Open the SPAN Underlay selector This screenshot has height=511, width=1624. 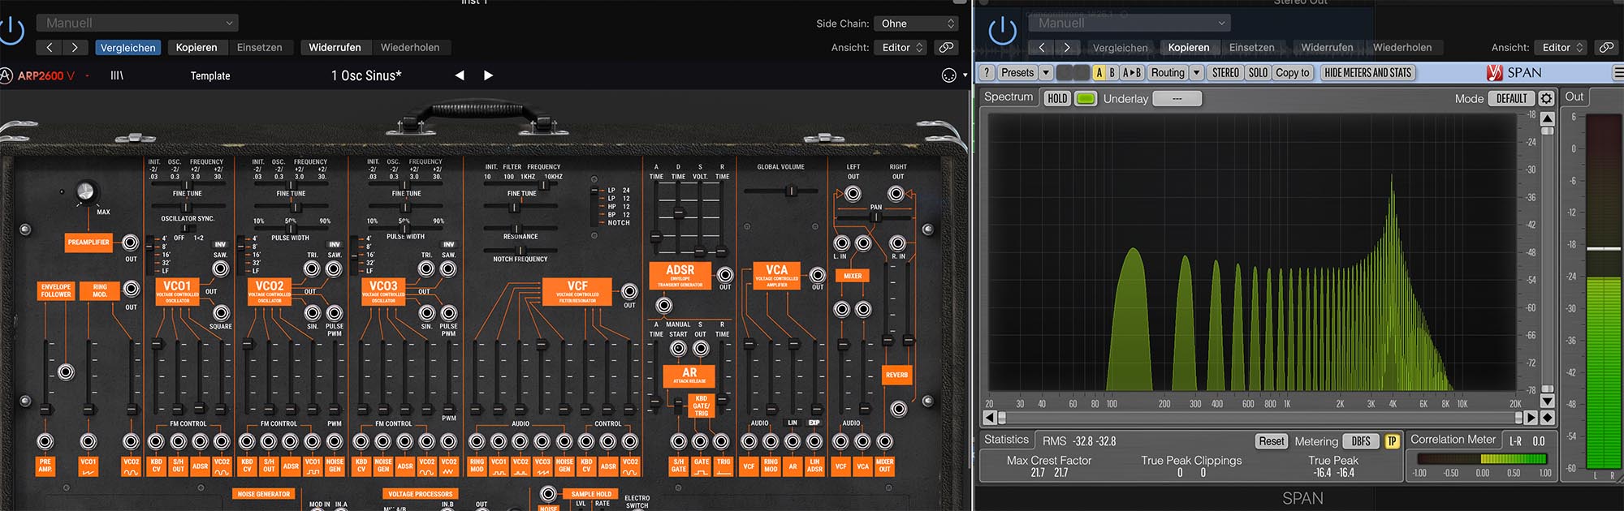click(x=1177, y=99)
